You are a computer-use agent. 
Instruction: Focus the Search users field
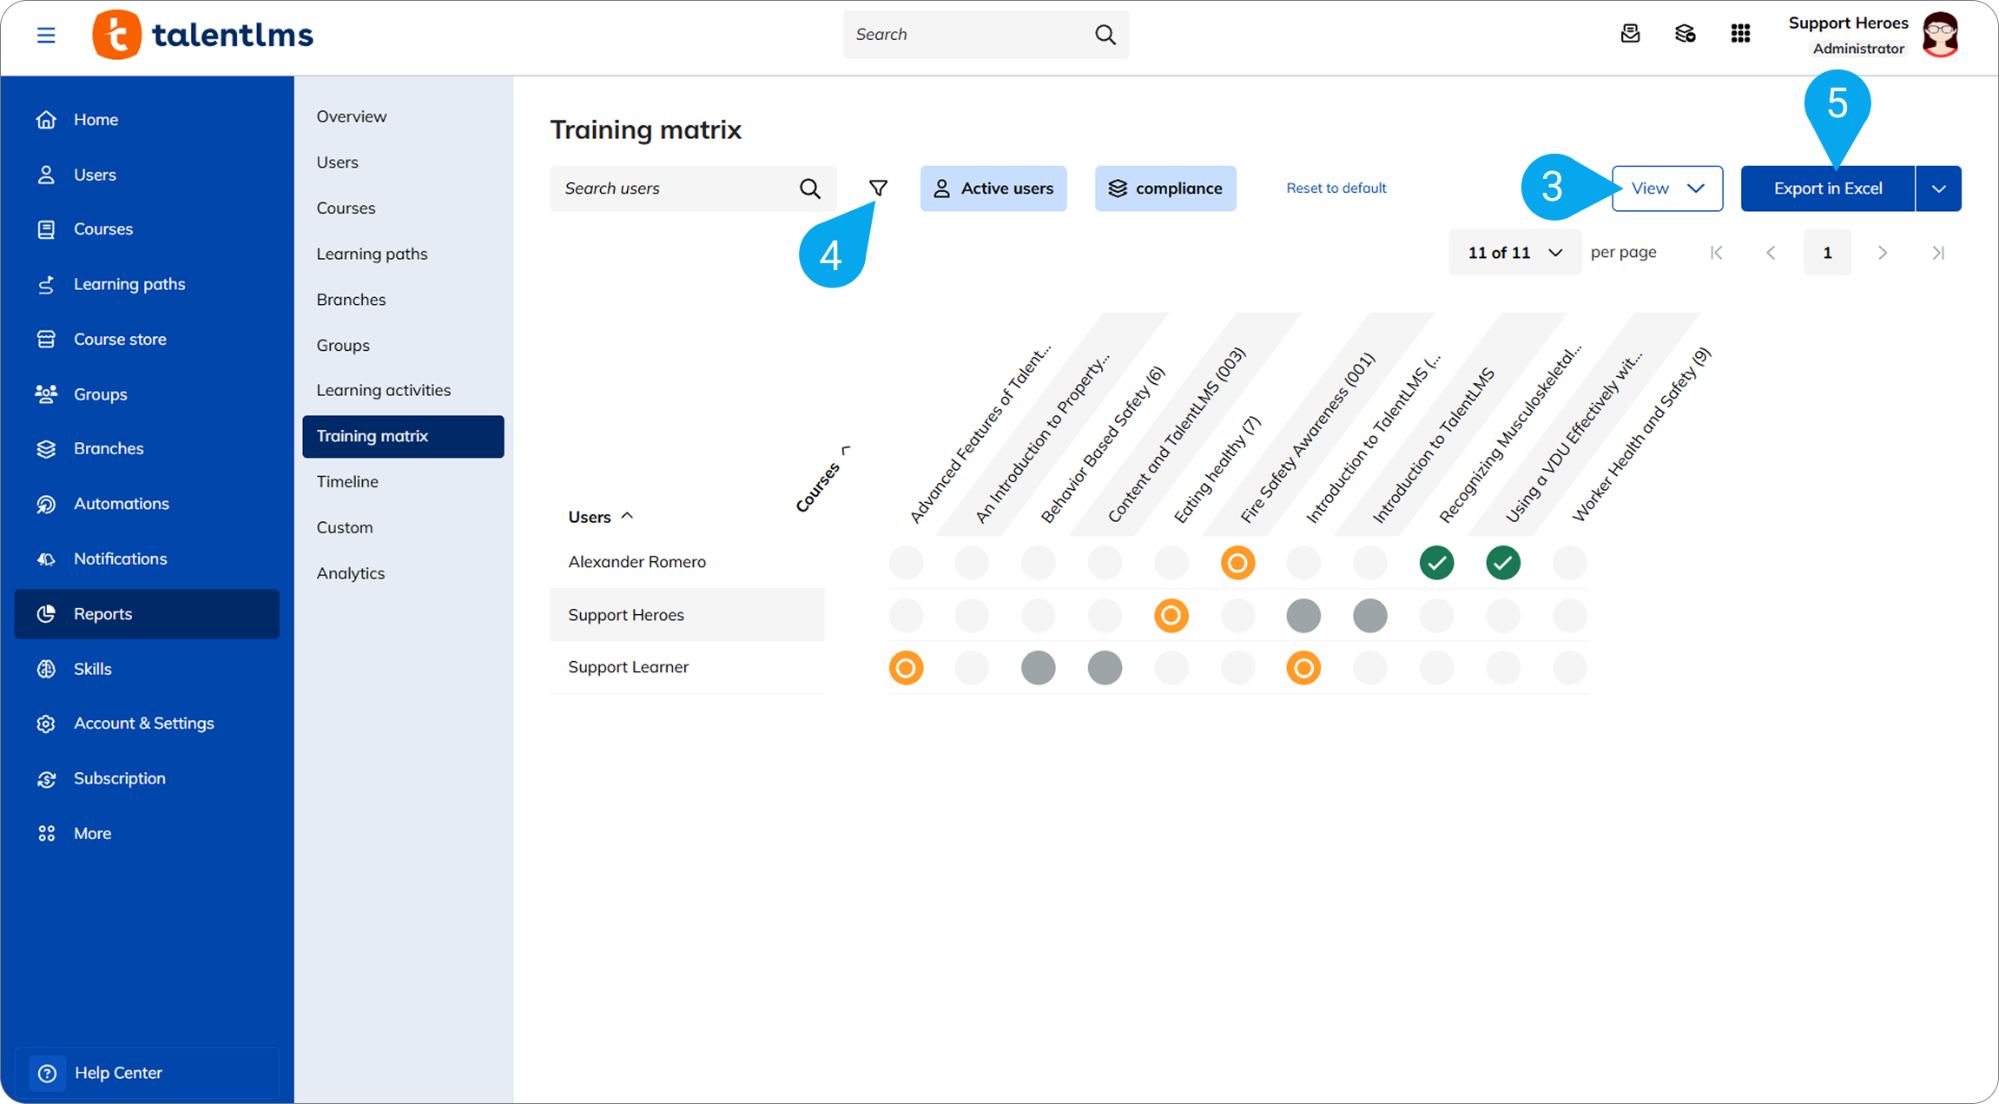(693, 188)
